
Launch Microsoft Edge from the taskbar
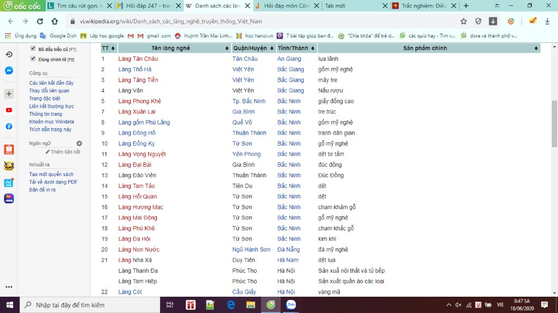(x=231, y=305)
